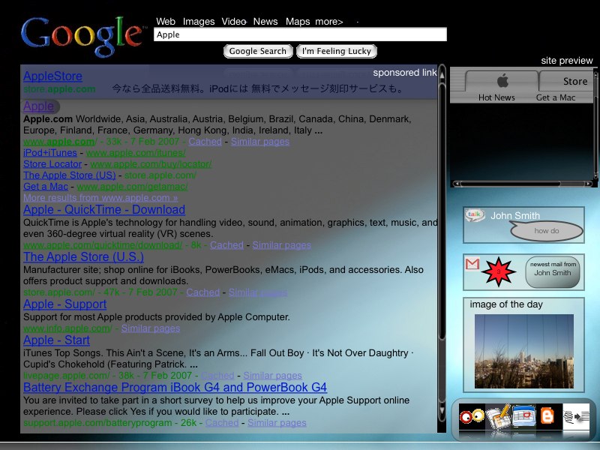The width and height of the screenshot is (600, 450).
Task: Open the scribble-to-text dock icon
Action: [576, 416]
